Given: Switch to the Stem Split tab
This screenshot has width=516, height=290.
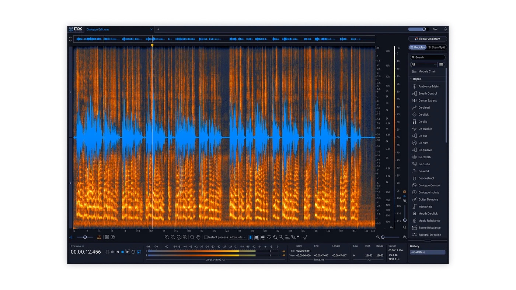Looking at the screenshot, I should click(x=436, y=47).
